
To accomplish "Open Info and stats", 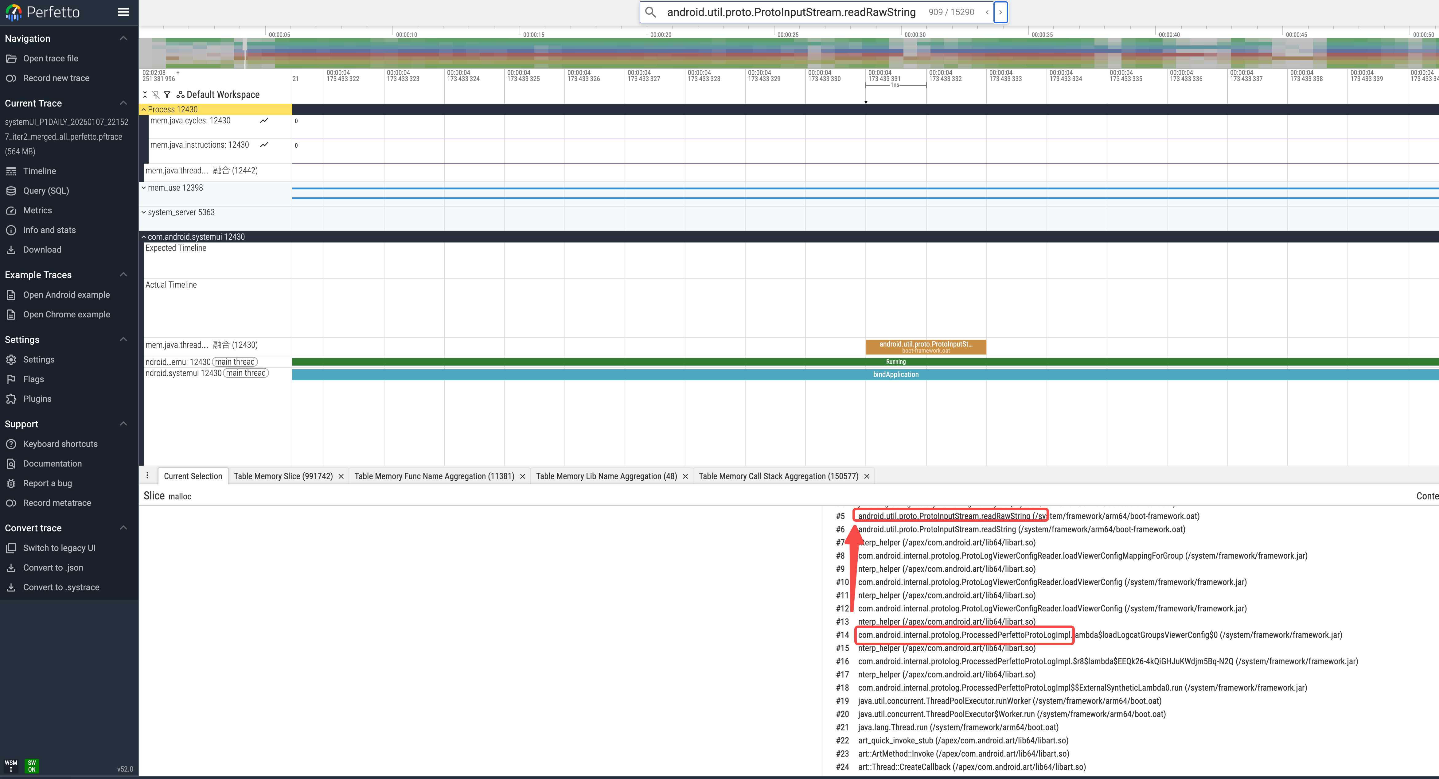I will (49, 230).
